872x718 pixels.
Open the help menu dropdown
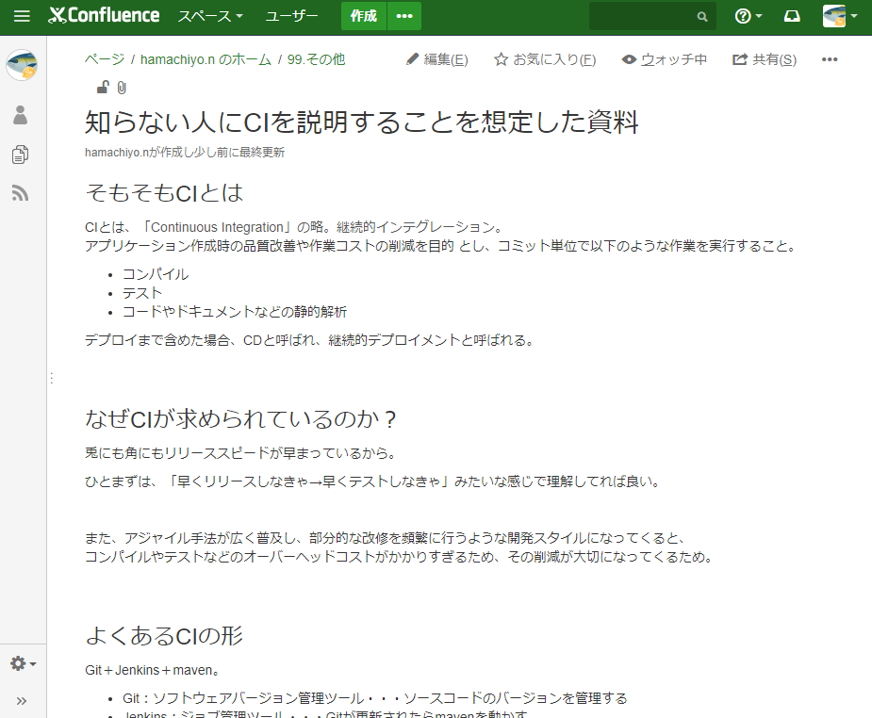[748, 16]
